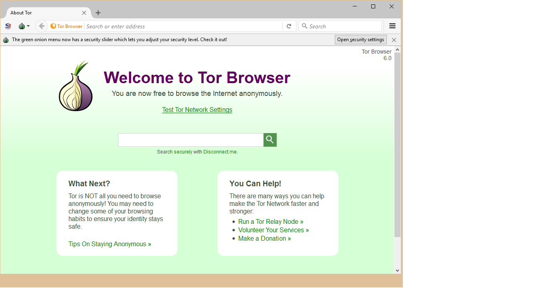Click Test Tor Network Settings link

197,110
